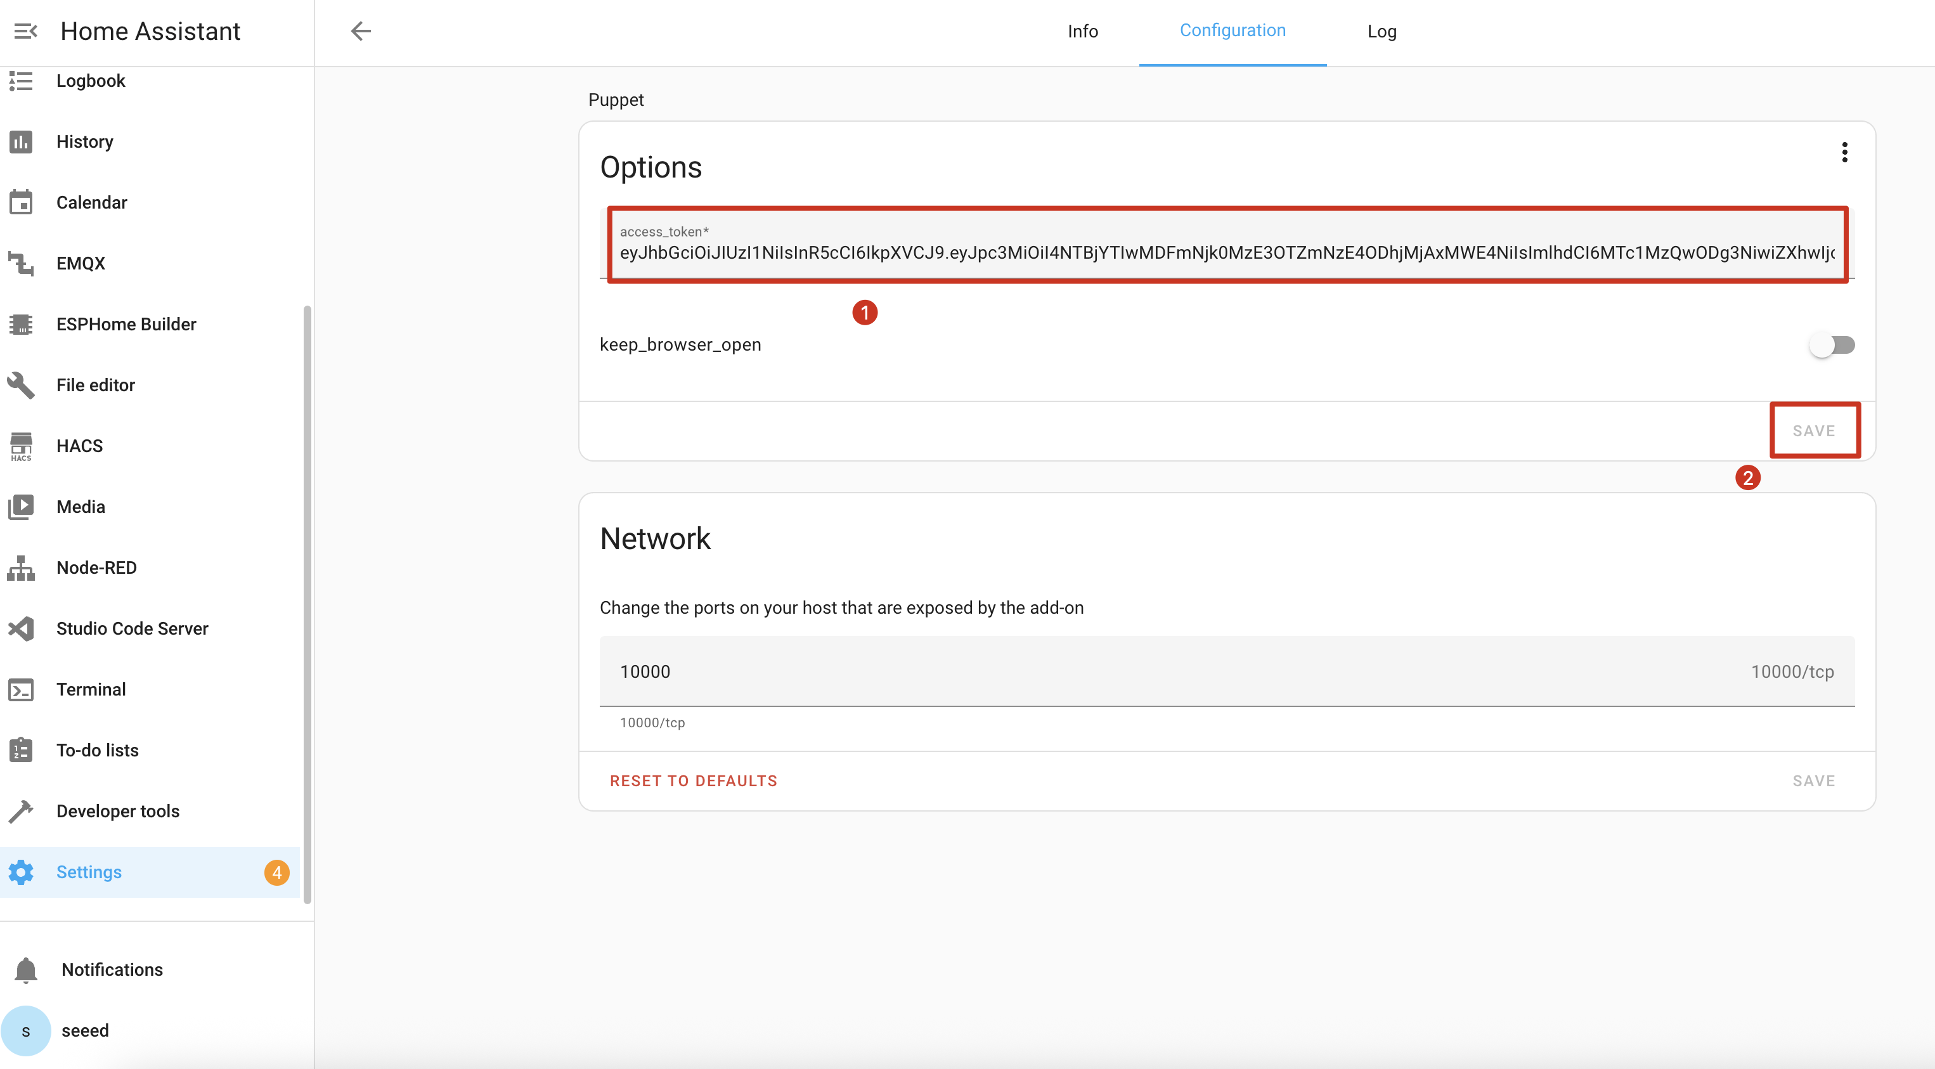Image resolution: width=1935 pixels, height=1069 pixels.
Task: Click the To-do lists clipboard icon
Action: (x=21, y=749)
